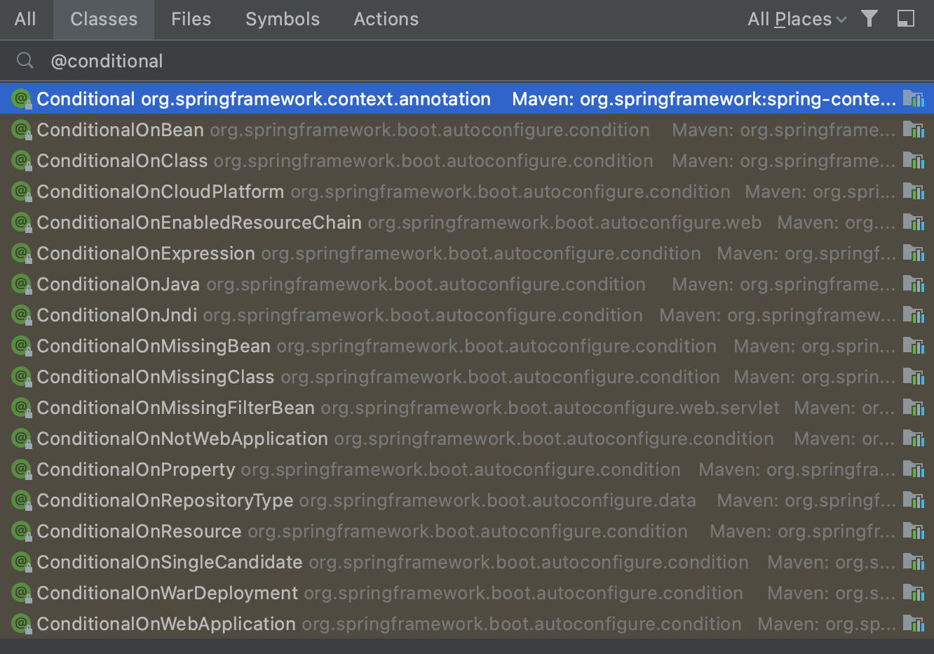Select the ConditionalOnClass result
The height and width of the screenshot is (654, 934).
tap(467, 161)
